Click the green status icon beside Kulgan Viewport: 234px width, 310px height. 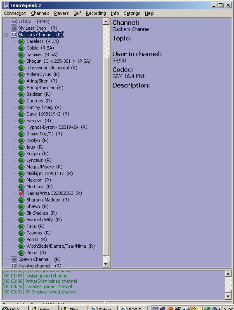[x=21, y=154]
